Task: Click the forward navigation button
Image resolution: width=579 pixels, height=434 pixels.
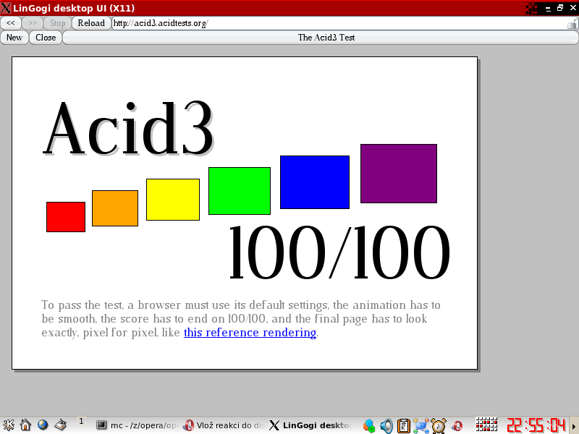Action: (33, 23)
